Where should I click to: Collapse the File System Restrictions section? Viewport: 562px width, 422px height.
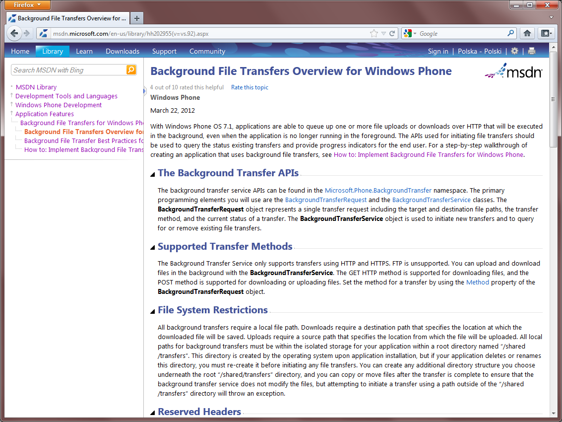(152, 311)
